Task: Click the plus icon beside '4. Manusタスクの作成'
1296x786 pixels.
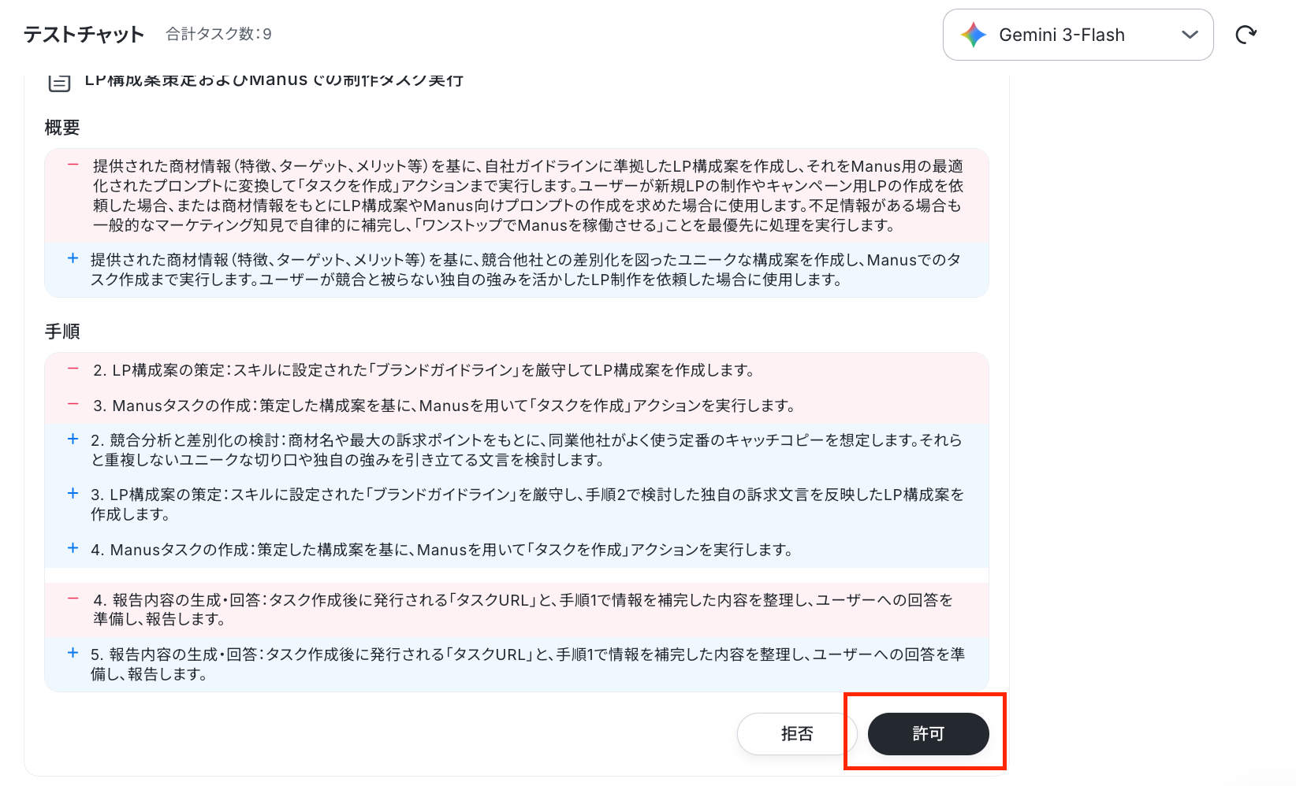Action: coord(73,548)
